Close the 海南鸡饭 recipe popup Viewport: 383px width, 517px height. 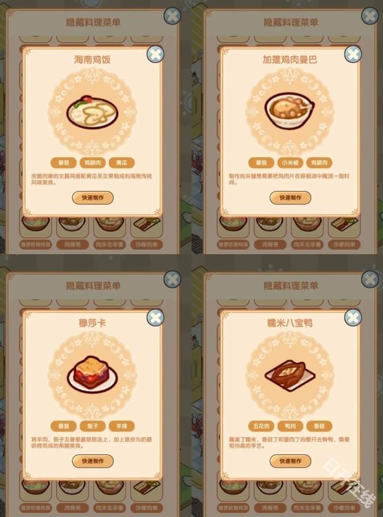(x=155, y=55)
